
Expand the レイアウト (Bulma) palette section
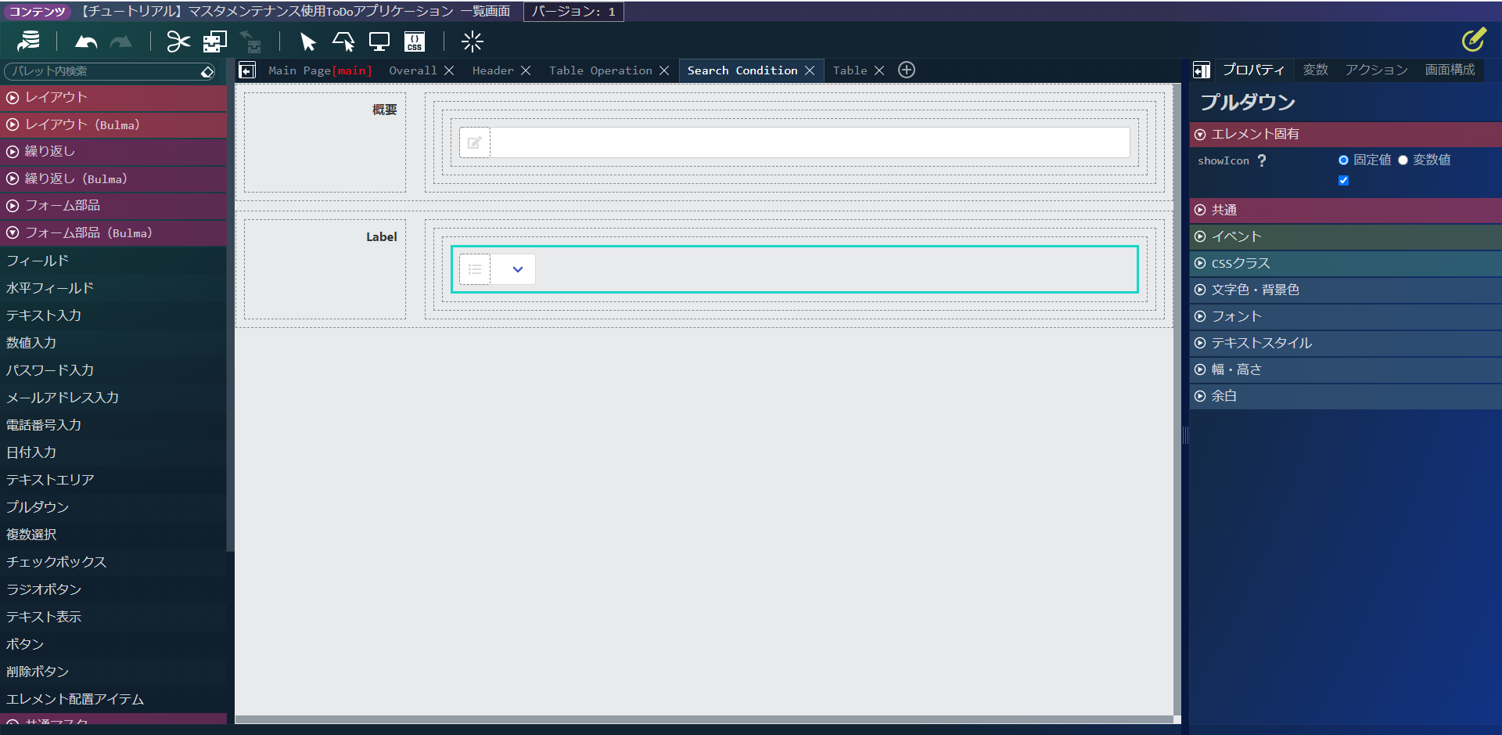(x=113, y=124)
